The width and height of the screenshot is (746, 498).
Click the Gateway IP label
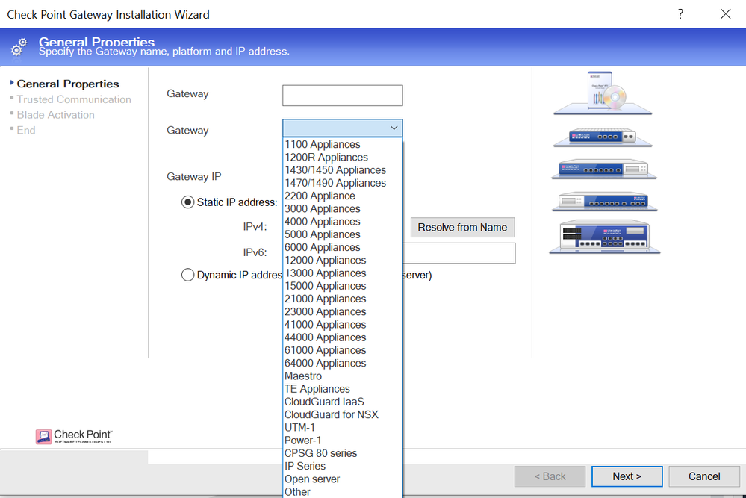193,176
